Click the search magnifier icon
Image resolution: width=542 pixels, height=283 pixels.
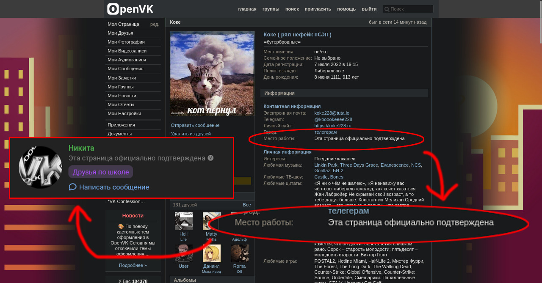[x=387, y=9]
